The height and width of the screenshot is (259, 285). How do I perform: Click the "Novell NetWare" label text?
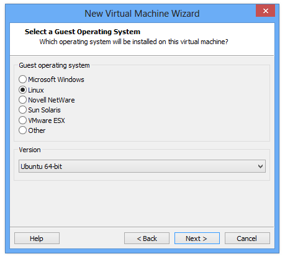pyautogui.click(x=52, y=100)
